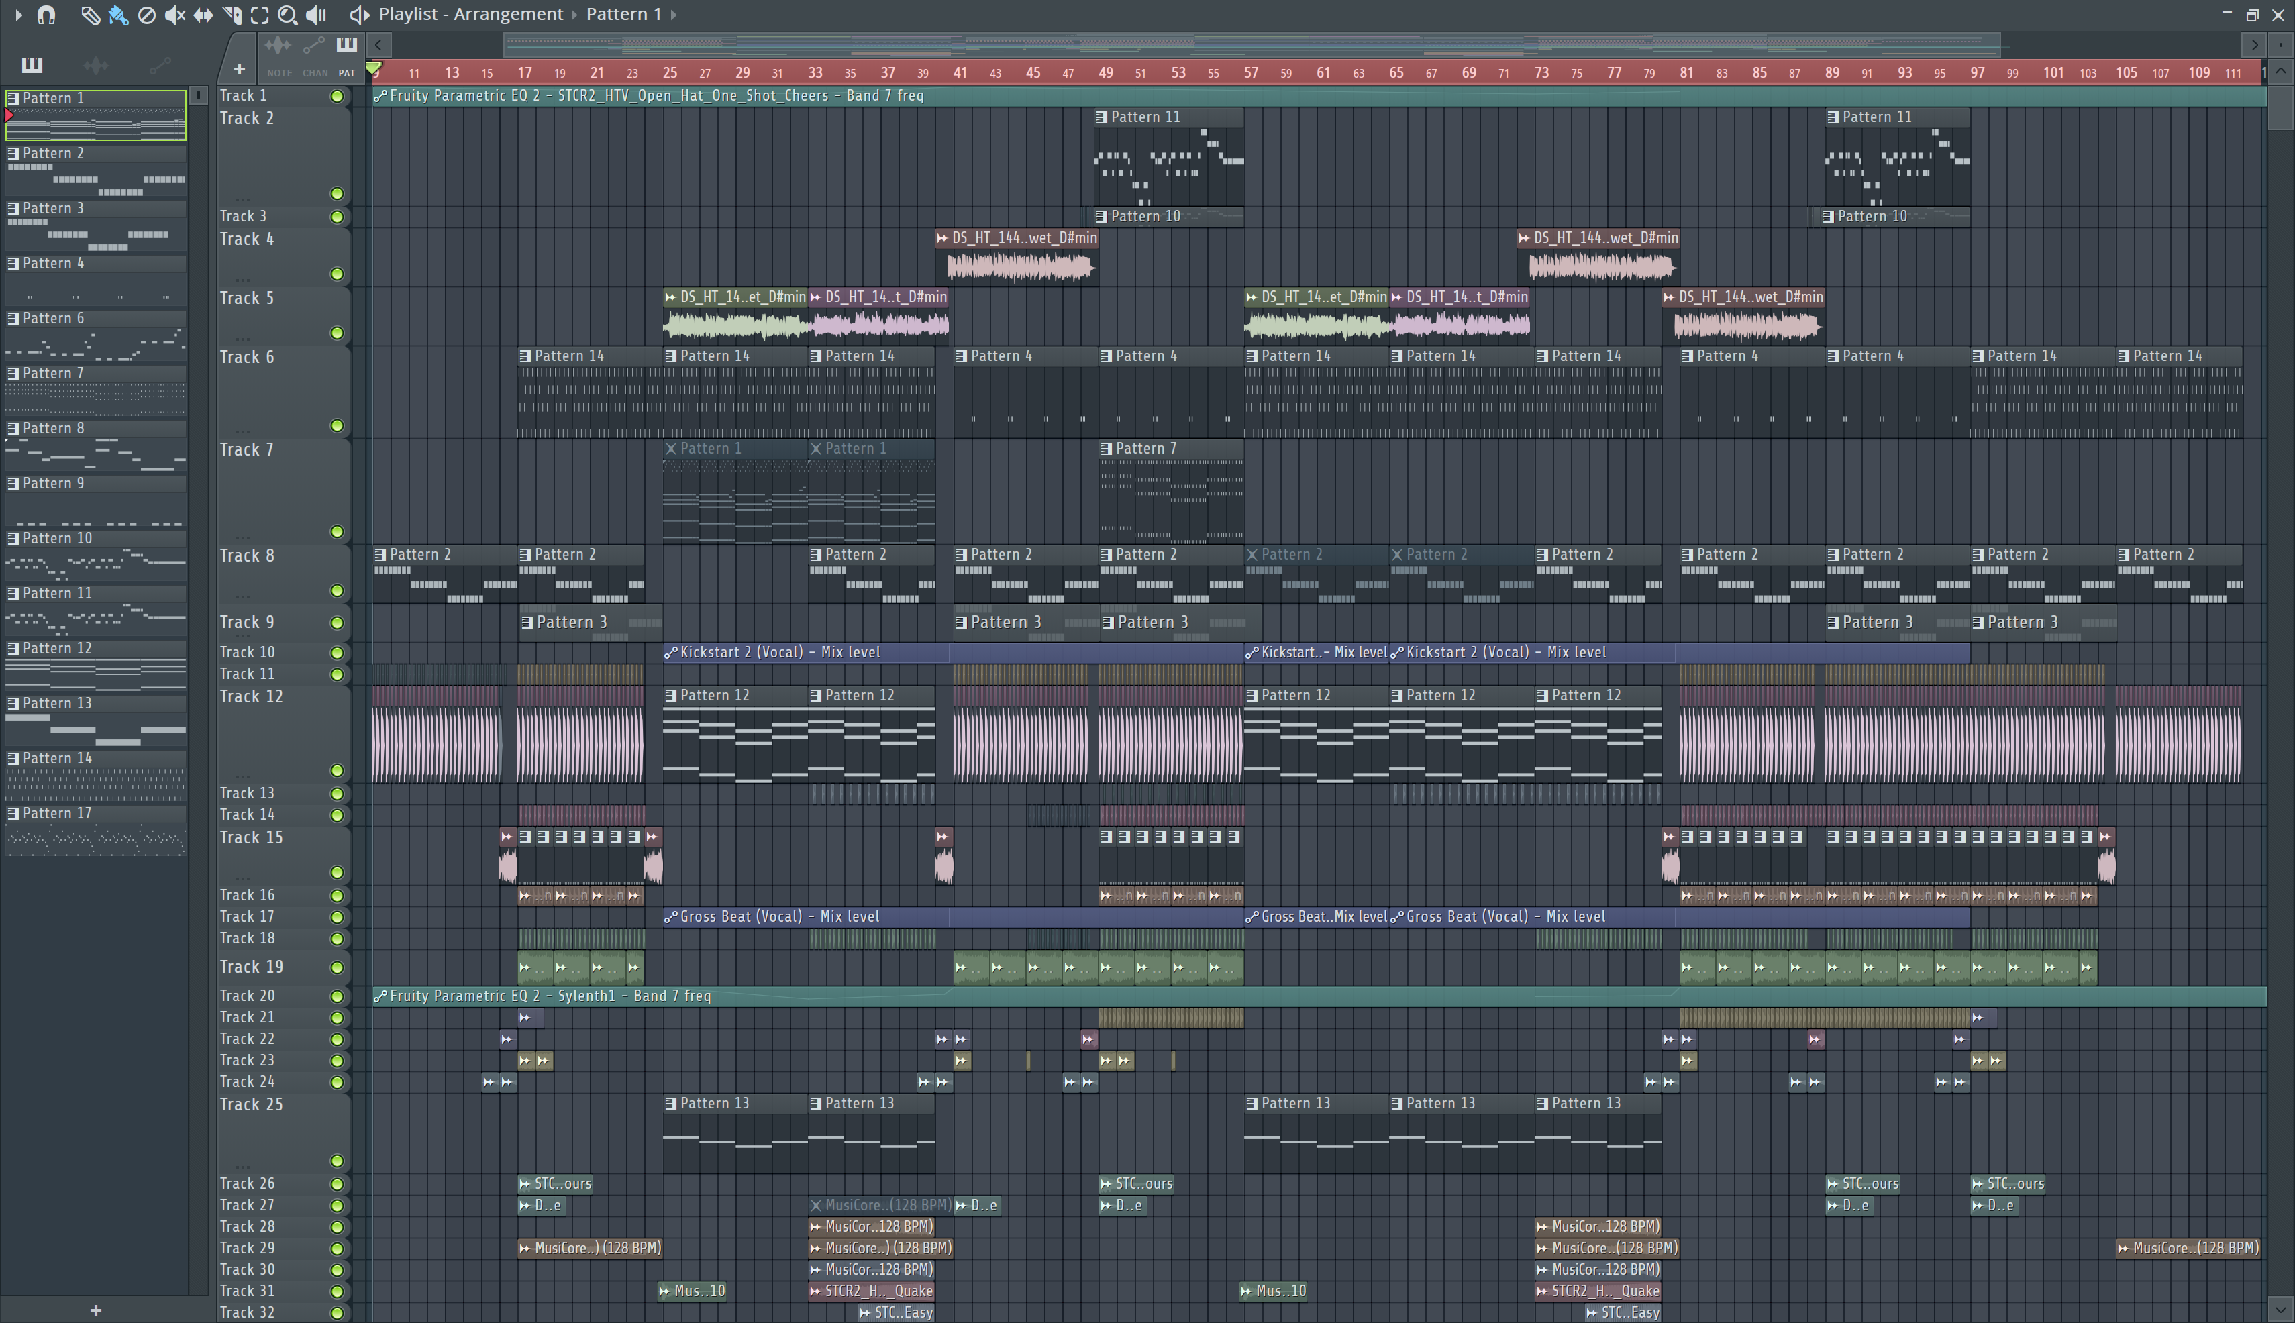The height and width of the screenshot is (1323, 2295).
Task: Click the vertical scrollbar on right edge
Action: click(2280, 107)
